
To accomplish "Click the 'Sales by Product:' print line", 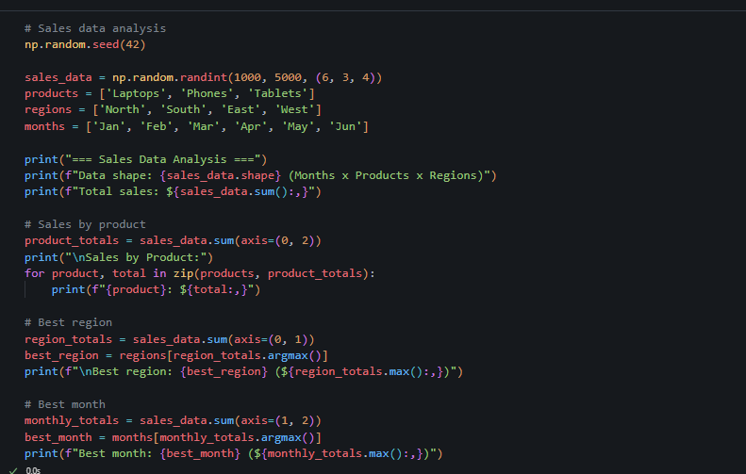I will coord(119,257).
